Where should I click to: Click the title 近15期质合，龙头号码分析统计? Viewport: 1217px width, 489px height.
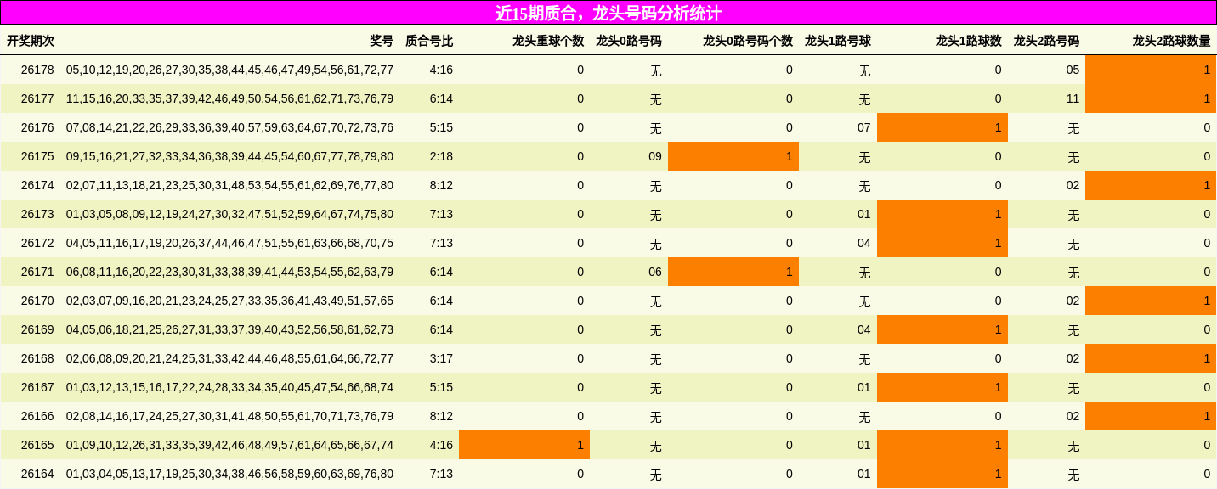(608, 13)
